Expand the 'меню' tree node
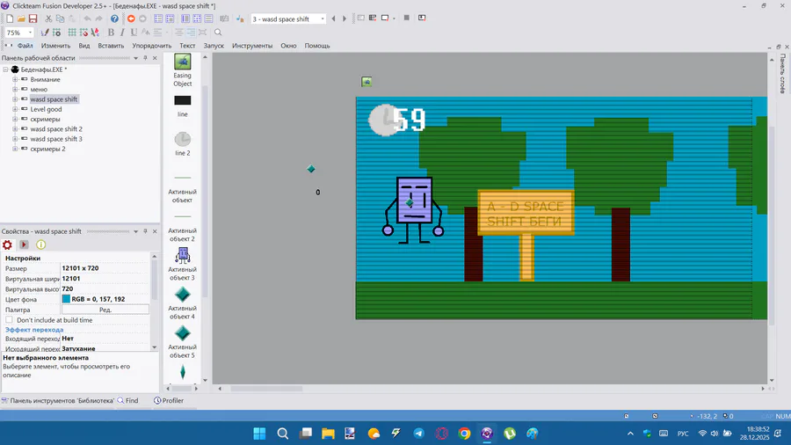Viewport: 791px width, 445px height. pyautogui.click(x=15, y=90)
